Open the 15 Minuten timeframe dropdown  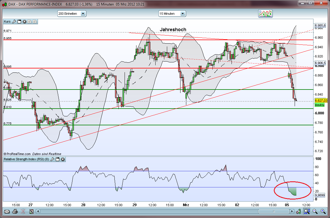(x=183, y=14)
